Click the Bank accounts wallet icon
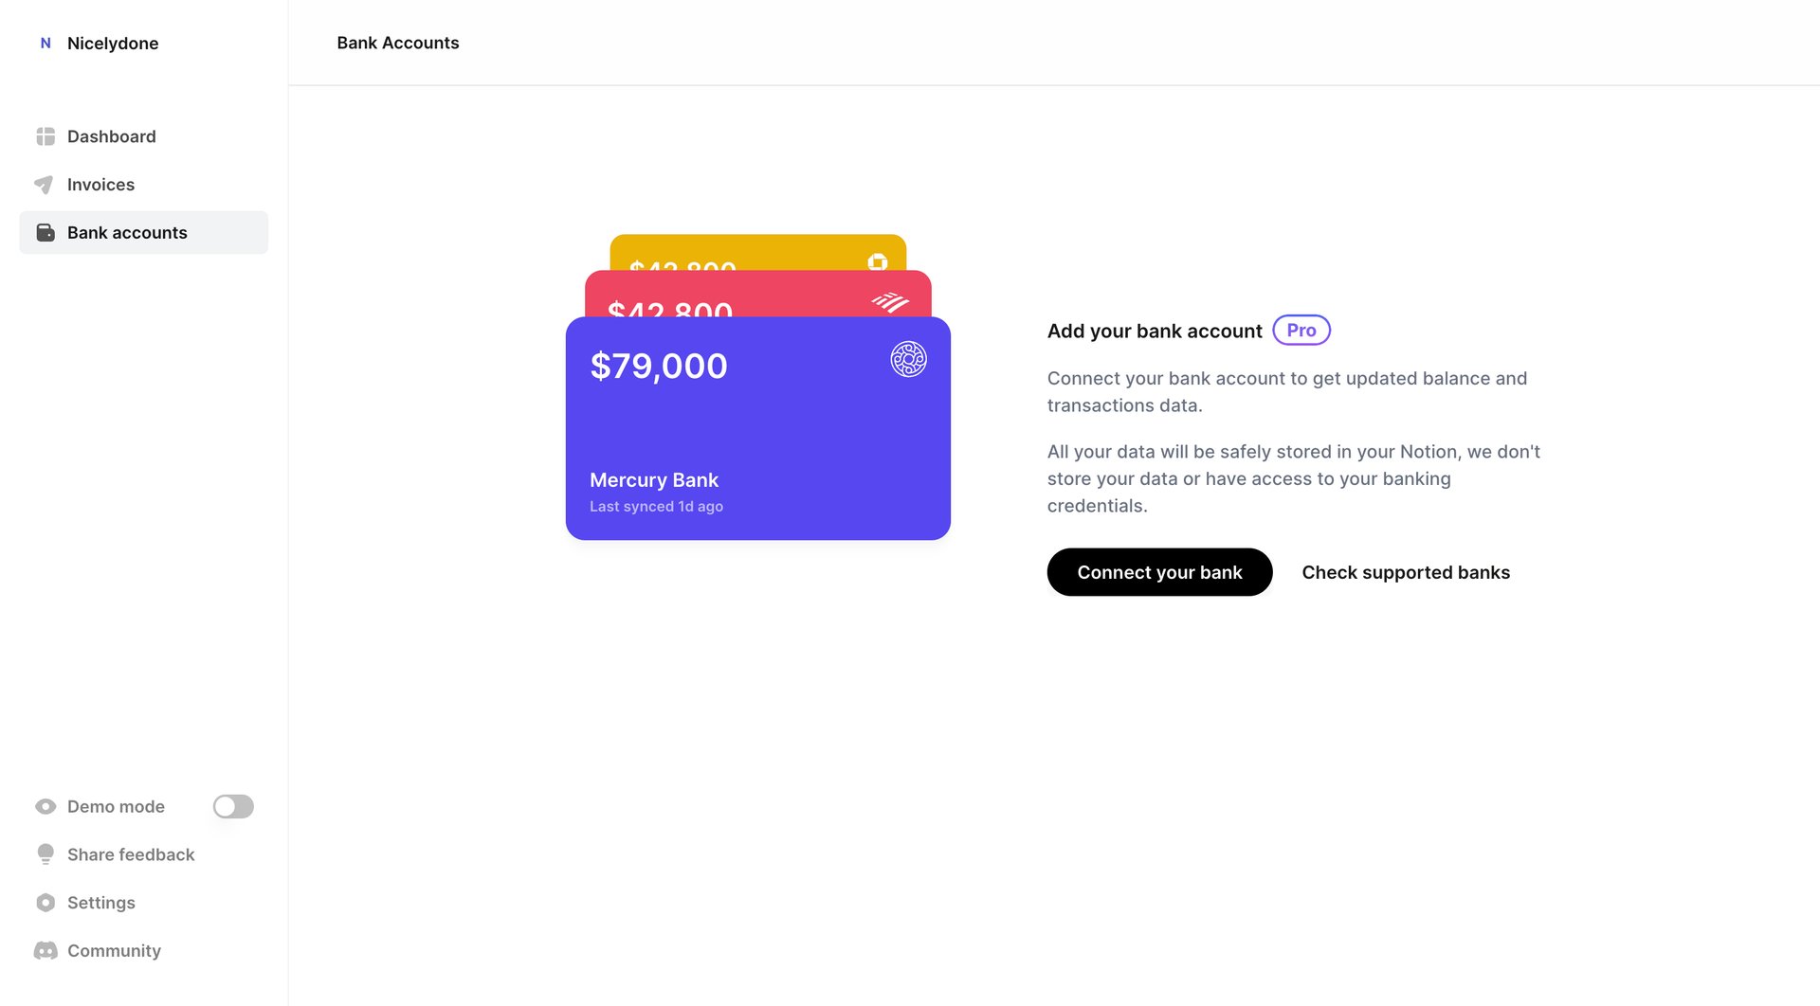Screen dimensions: 1820x1006 click(45, 232)
